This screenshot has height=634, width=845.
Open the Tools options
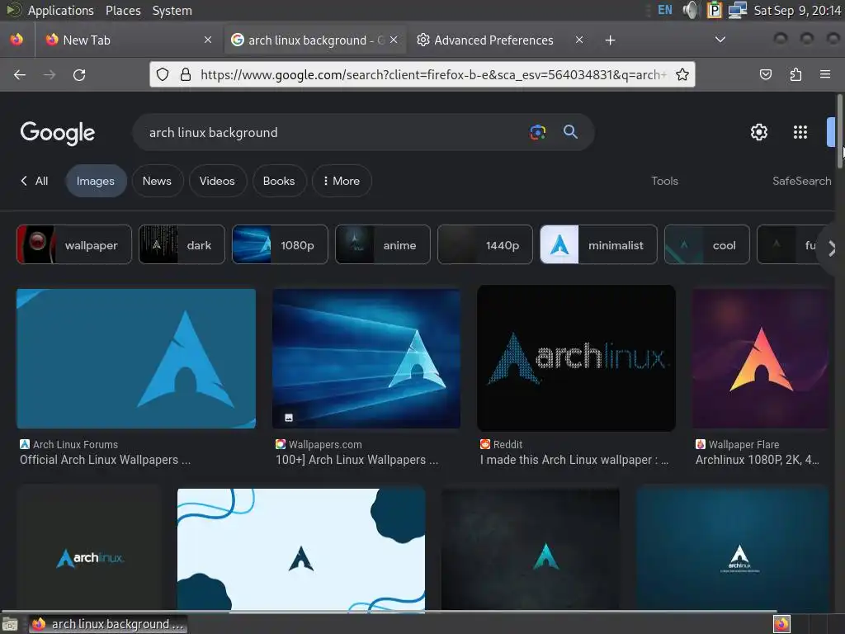[664, 181]
